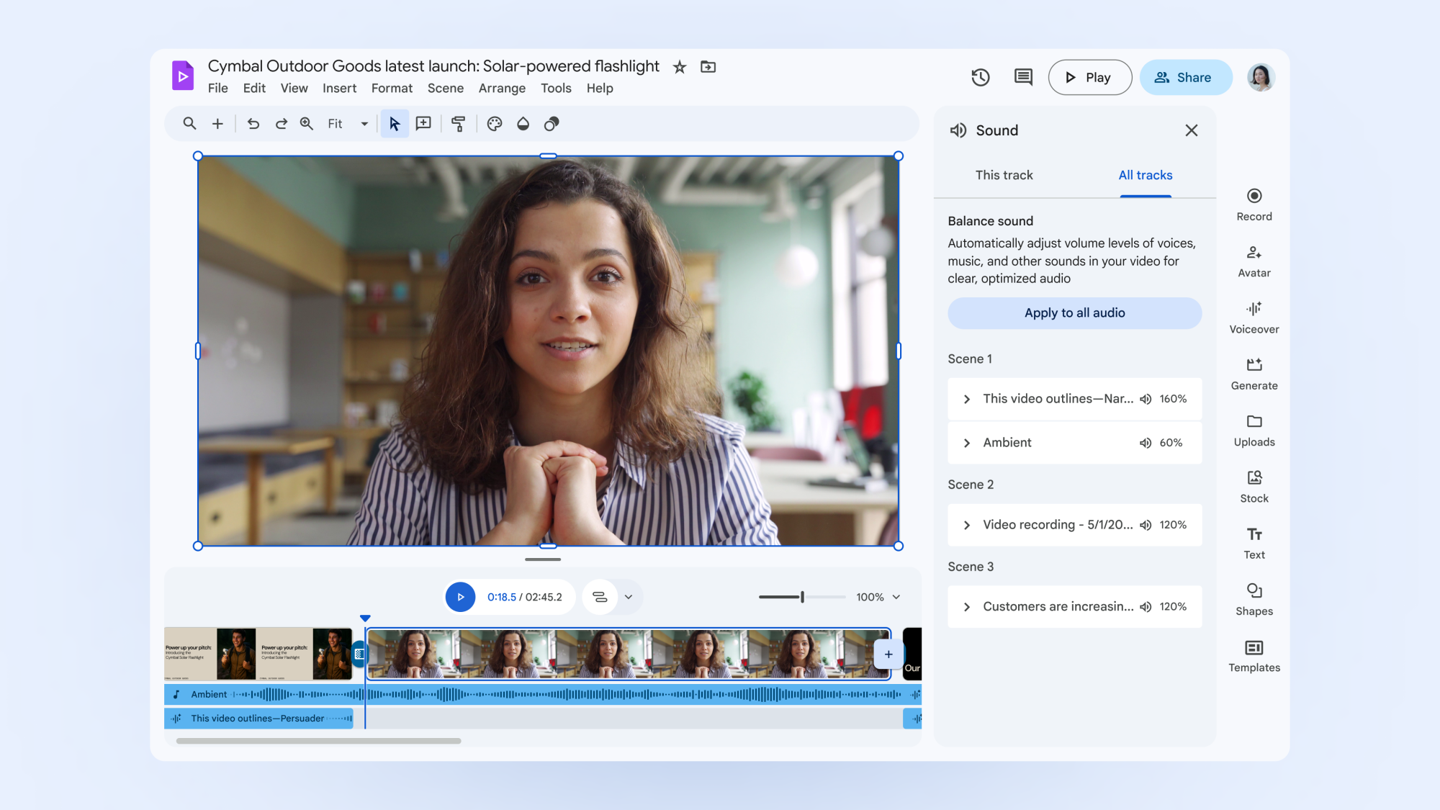Click the Apply to all audio button
This screenshot has height=810, width=1440.
[x=1074, y=312]
